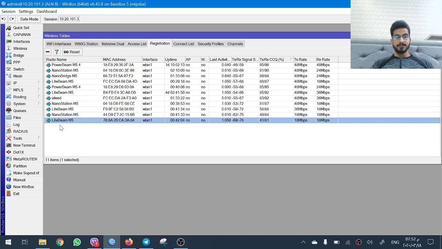Open Queues from the sidebar
Viewport: 442px width, 249px height.
(20, 111)
